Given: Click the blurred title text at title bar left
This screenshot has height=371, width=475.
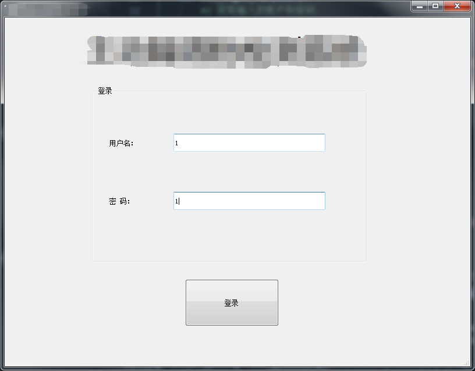Looking at the screenshot, I should click(48, 10).
